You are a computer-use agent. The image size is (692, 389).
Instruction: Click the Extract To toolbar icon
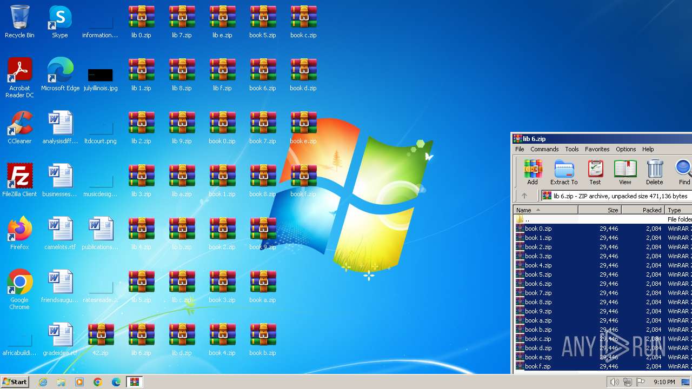564,172
